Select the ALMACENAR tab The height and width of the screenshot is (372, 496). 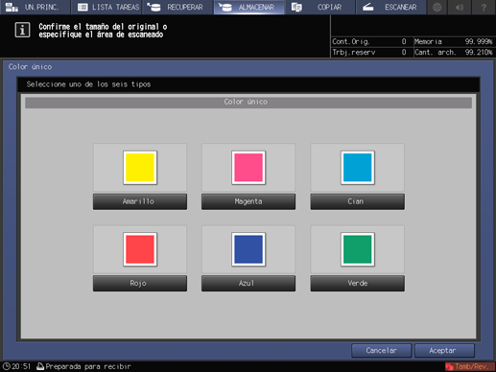pos(248,7)
